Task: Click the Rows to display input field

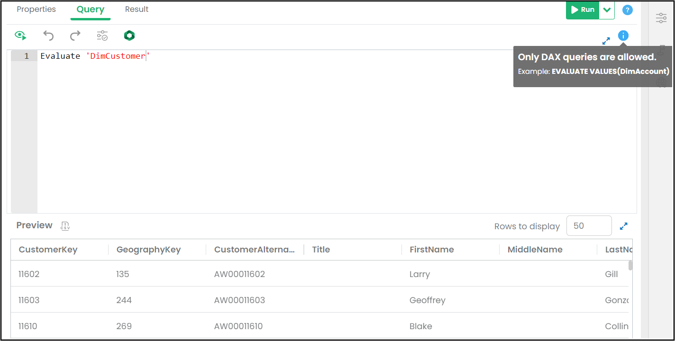Action: pos(589,226)
